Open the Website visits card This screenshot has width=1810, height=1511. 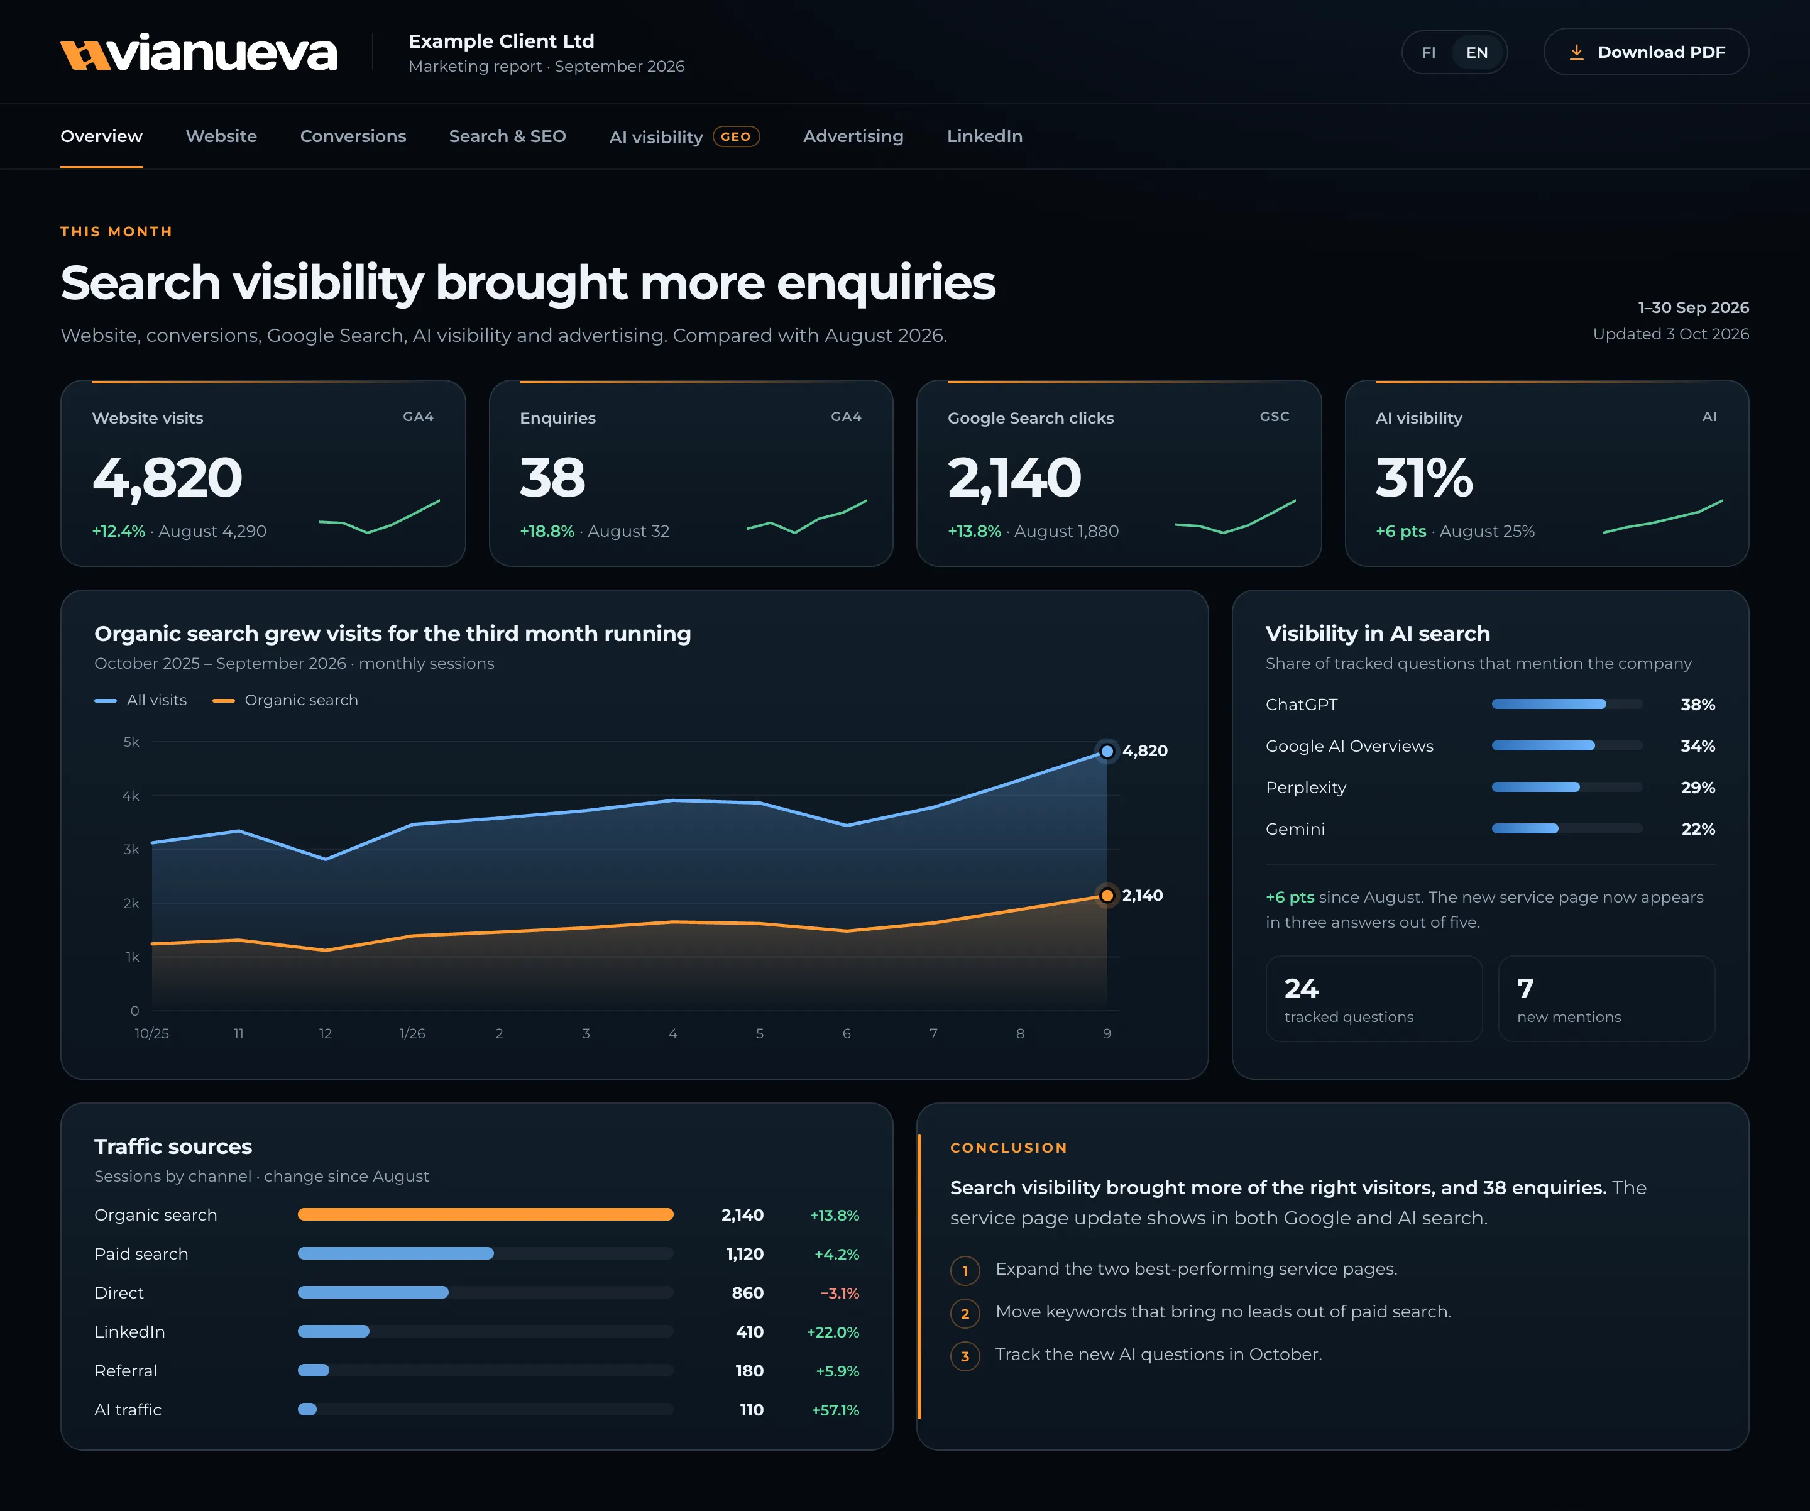(x=263, y=473)
